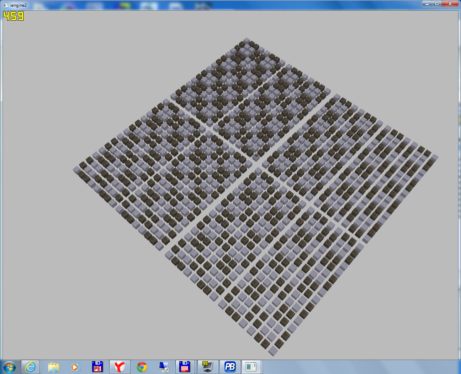Open the PureBasic PB taskbar icon
This screenshot has height=374, width=461.
click(230, 367)
